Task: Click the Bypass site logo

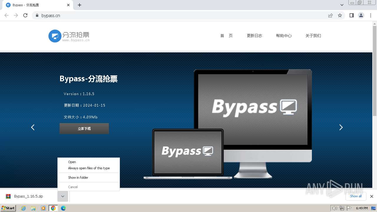Action: click(x=69, y=36)
